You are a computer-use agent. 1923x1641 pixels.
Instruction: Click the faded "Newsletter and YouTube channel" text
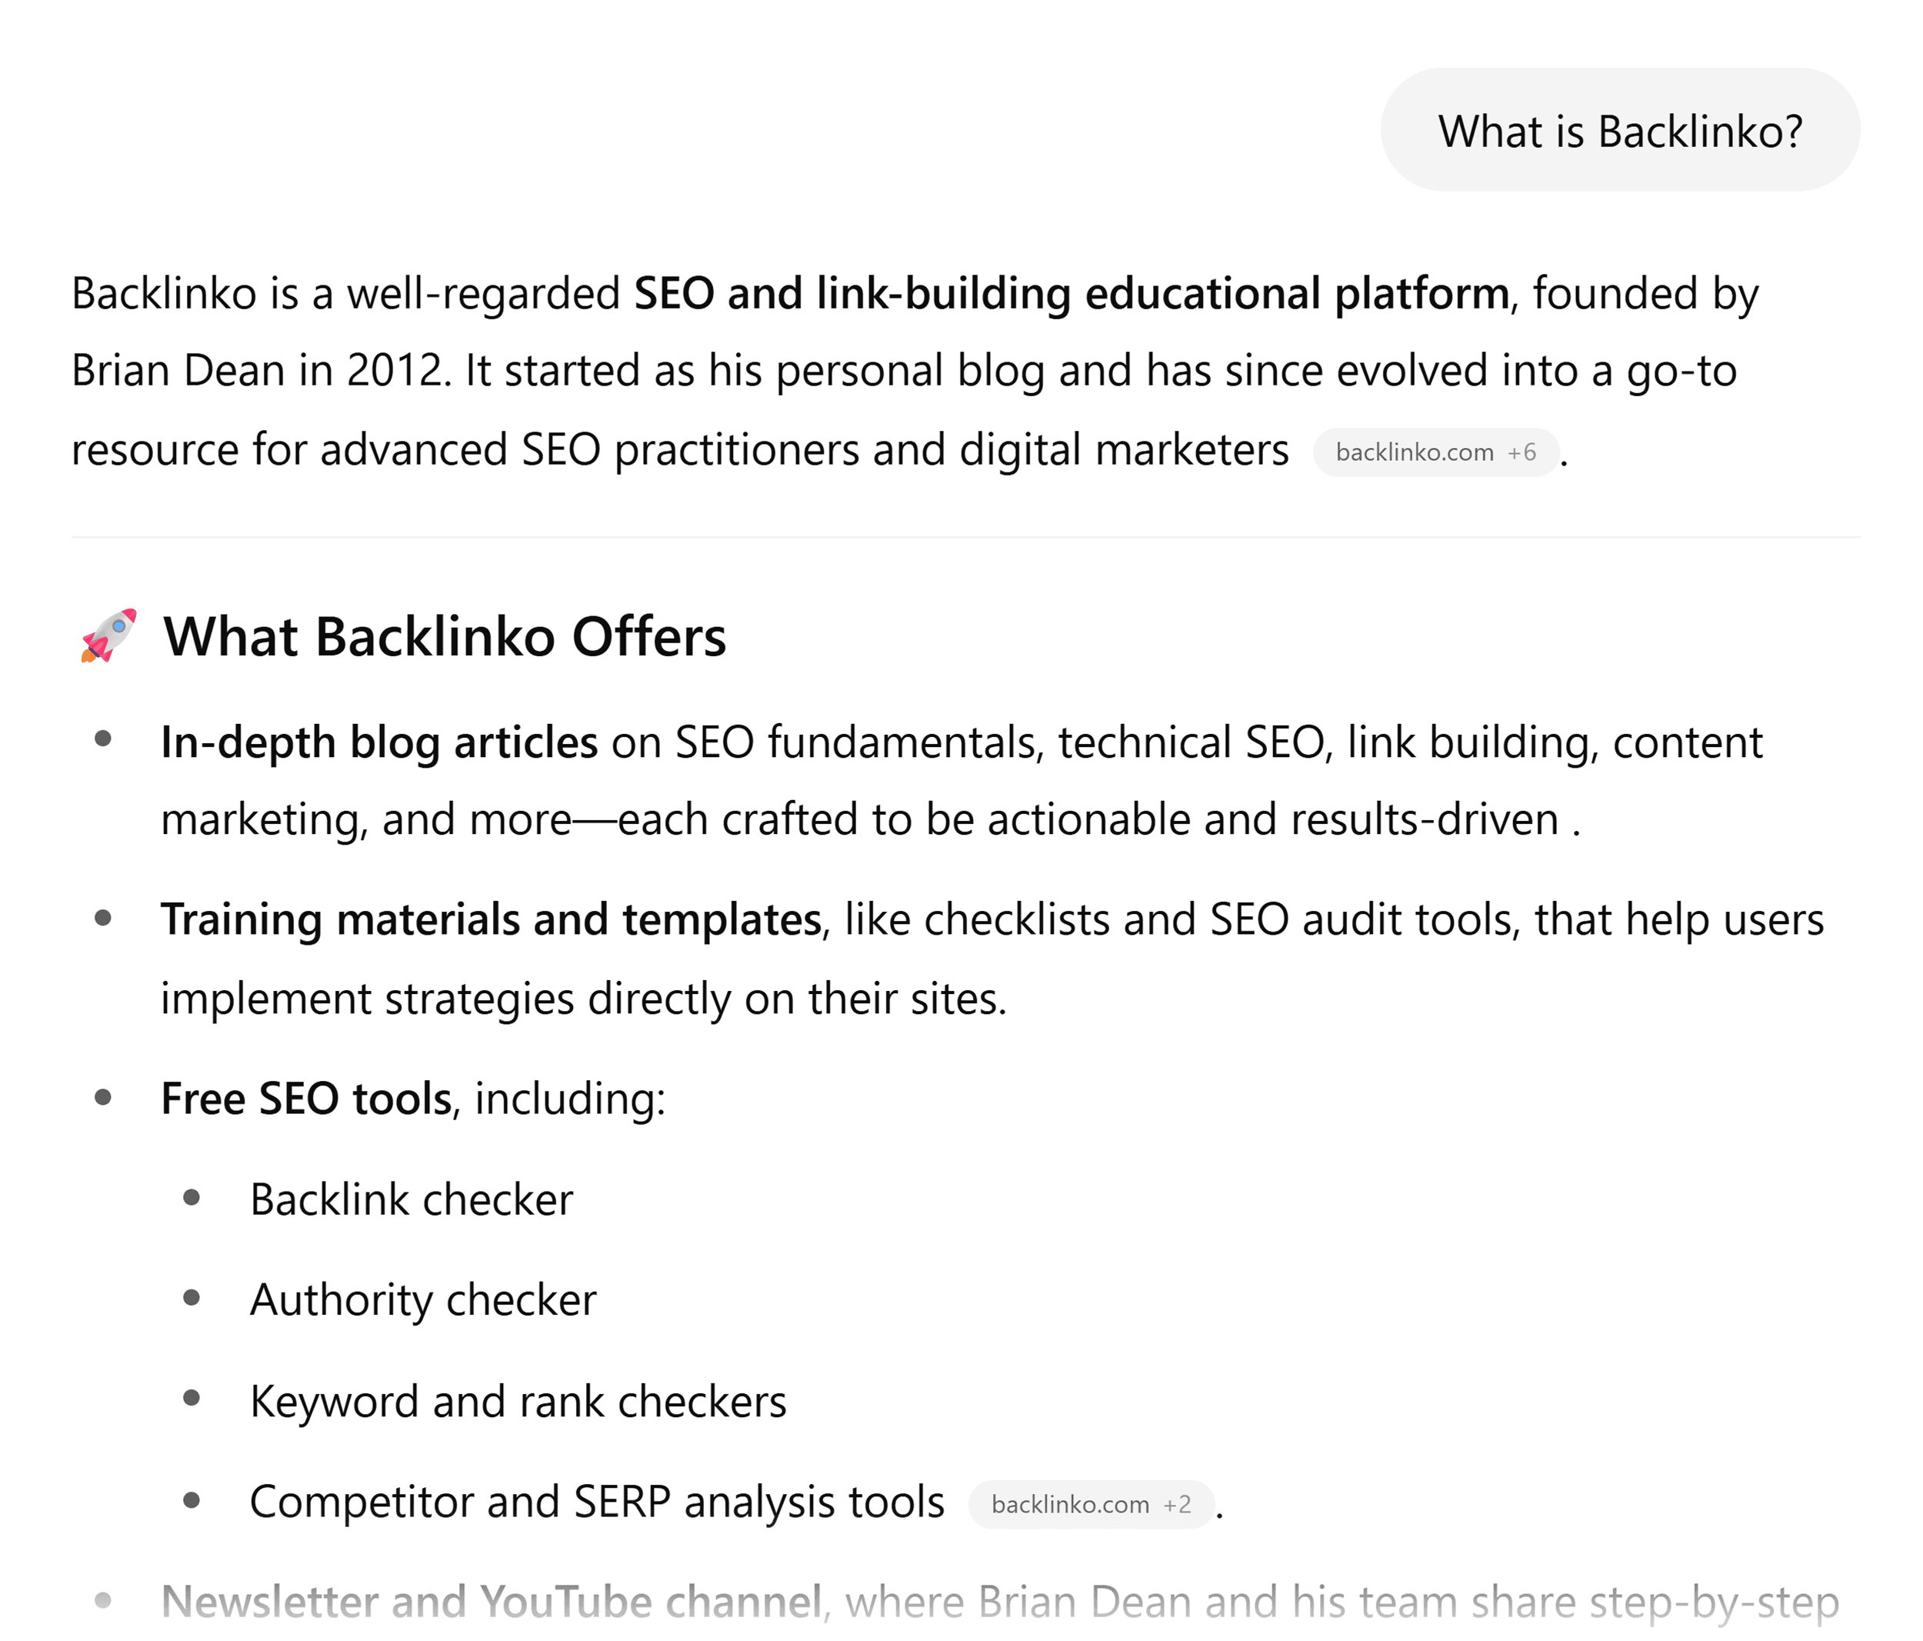(x=490, y=1602)
